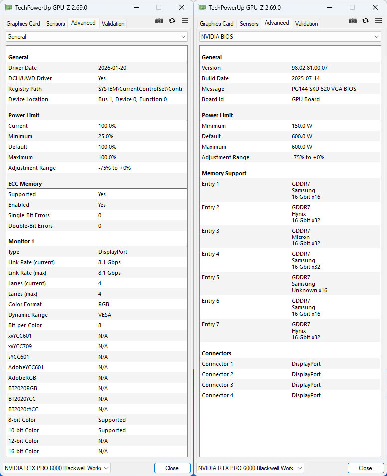Select Link Rate (current) 8.1 Gbps

[97, 262]
